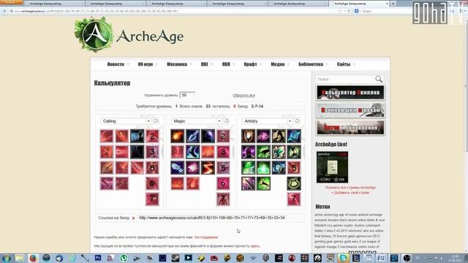Open the Magic skill tree dropdown
This screenshot has height=263, width=468.
197,121
